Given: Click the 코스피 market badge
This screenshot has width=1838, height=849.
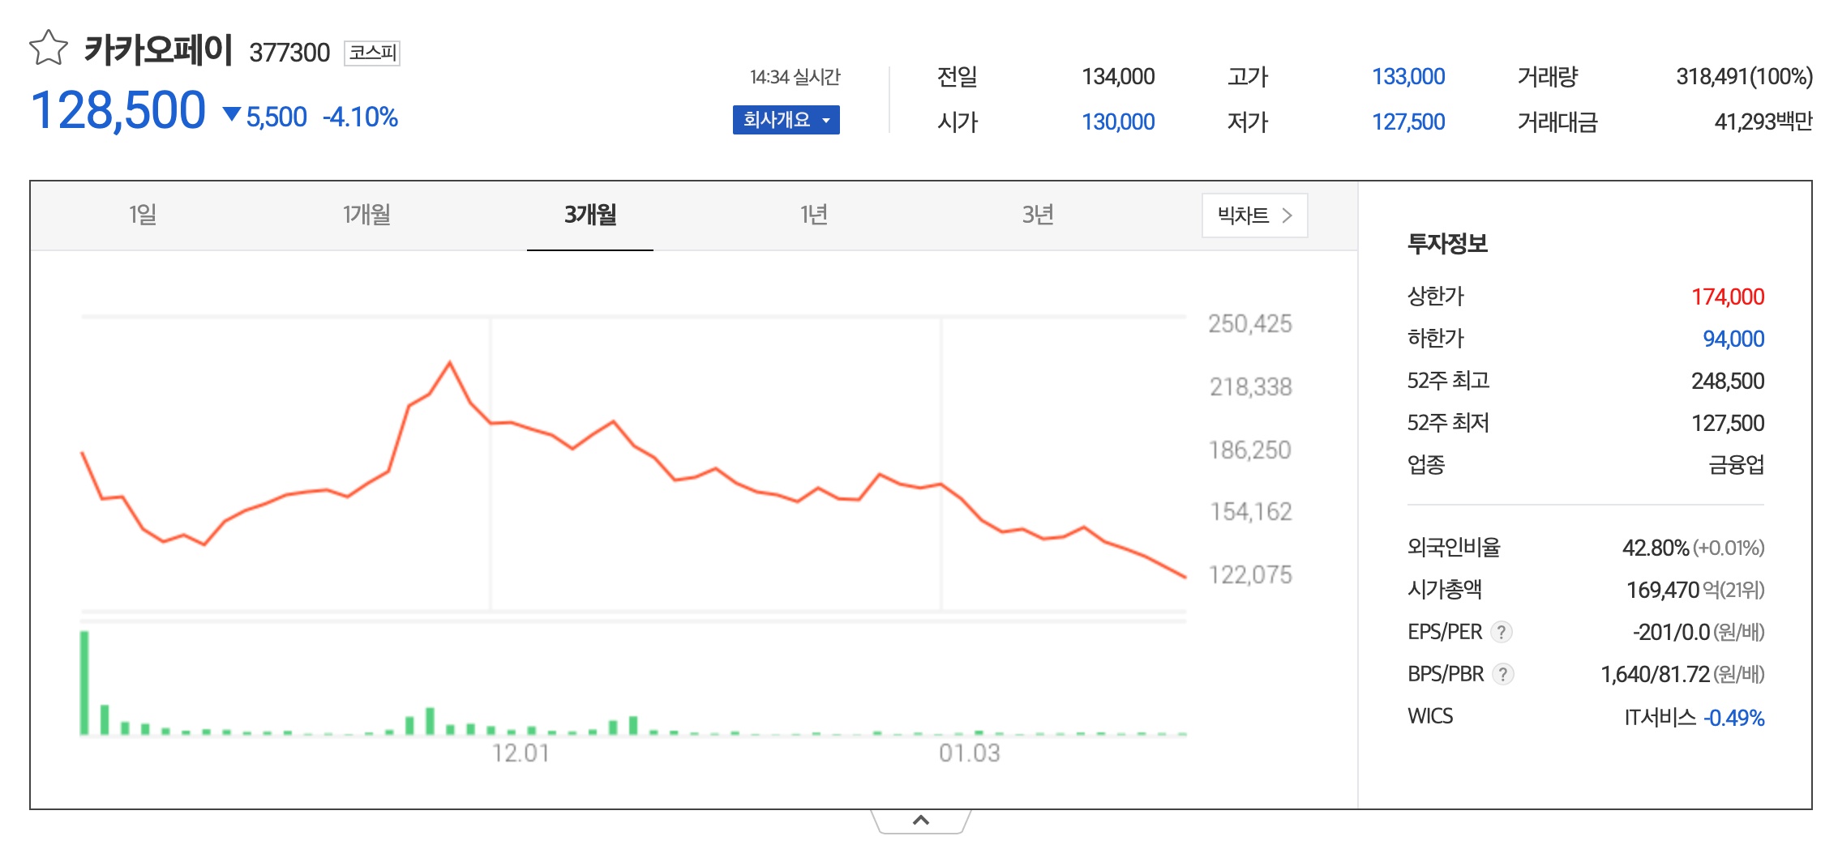Looking at the screenshot, I should tap(372, 53).
